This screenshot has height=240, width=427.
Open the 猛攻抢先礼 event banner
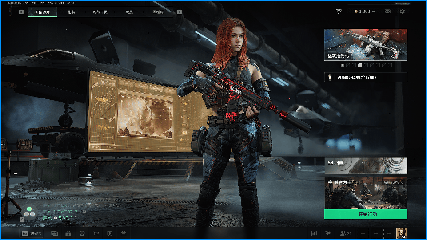[366, 44]
